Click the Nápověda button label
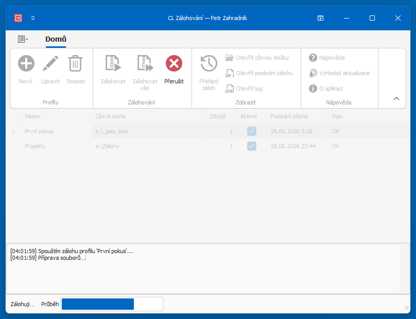The height and width of the screenshot is (319, 416). tap(332, 58)
